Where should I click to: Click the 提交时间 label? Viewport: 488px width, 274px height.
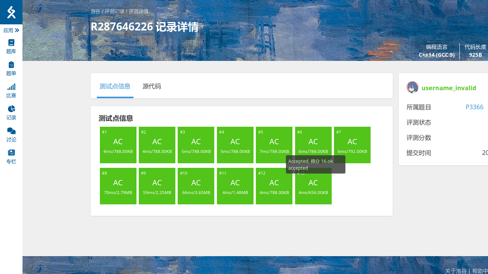coord(419,153)
